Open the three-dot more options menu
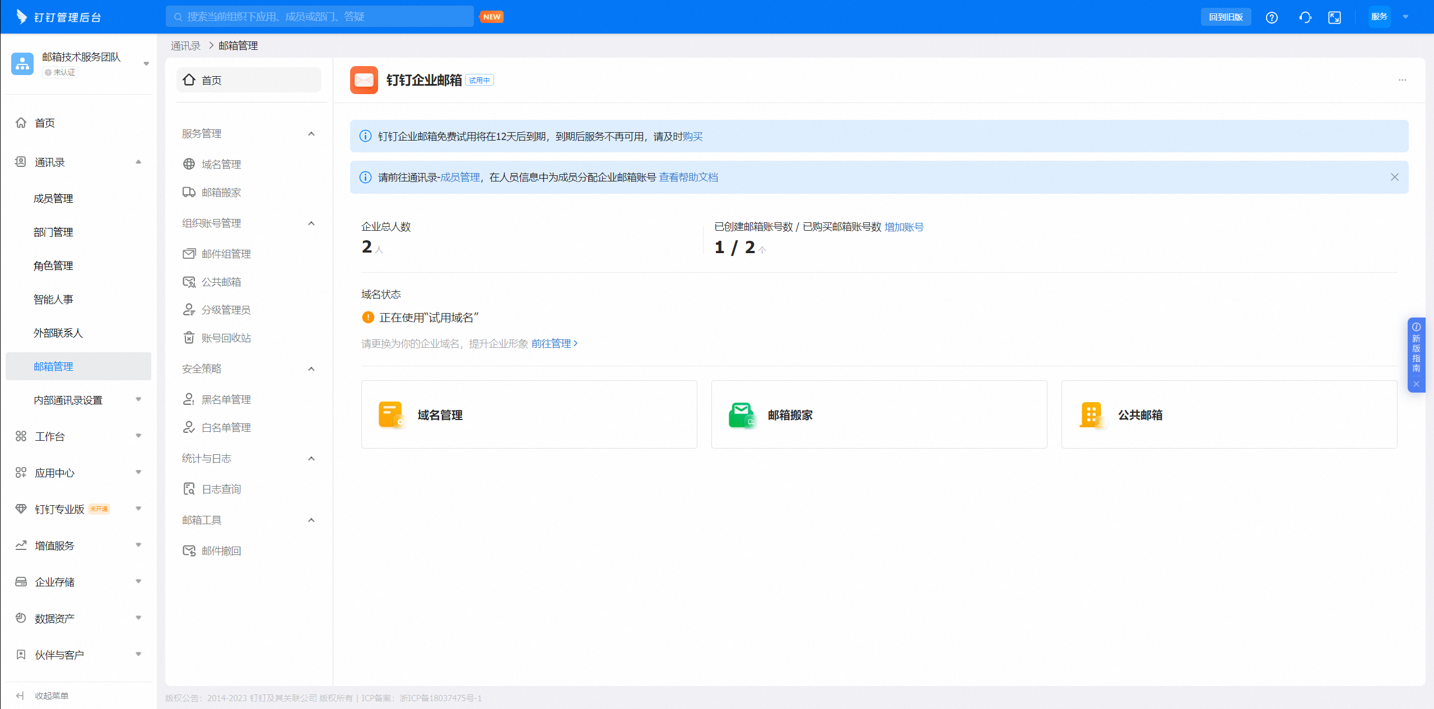The width and height of the screenshot is (1434, 709). (x=1402, y=80)
